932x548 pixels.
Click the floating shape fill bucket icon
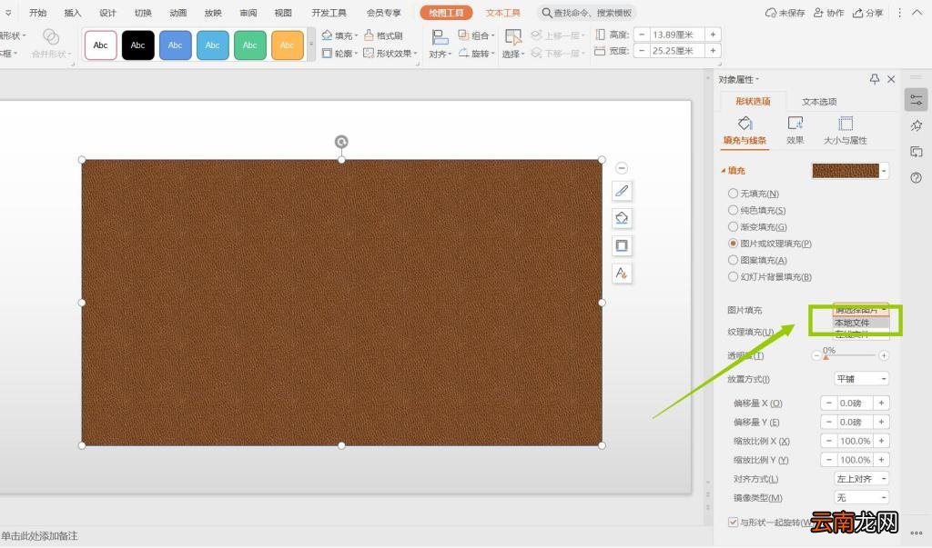(x=622, y=218)
